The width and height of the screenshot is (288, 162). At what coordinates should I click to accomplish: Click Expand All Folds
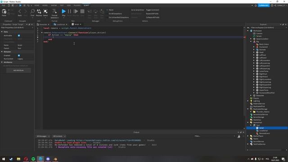pyautogui.click(x=152, y=13)
